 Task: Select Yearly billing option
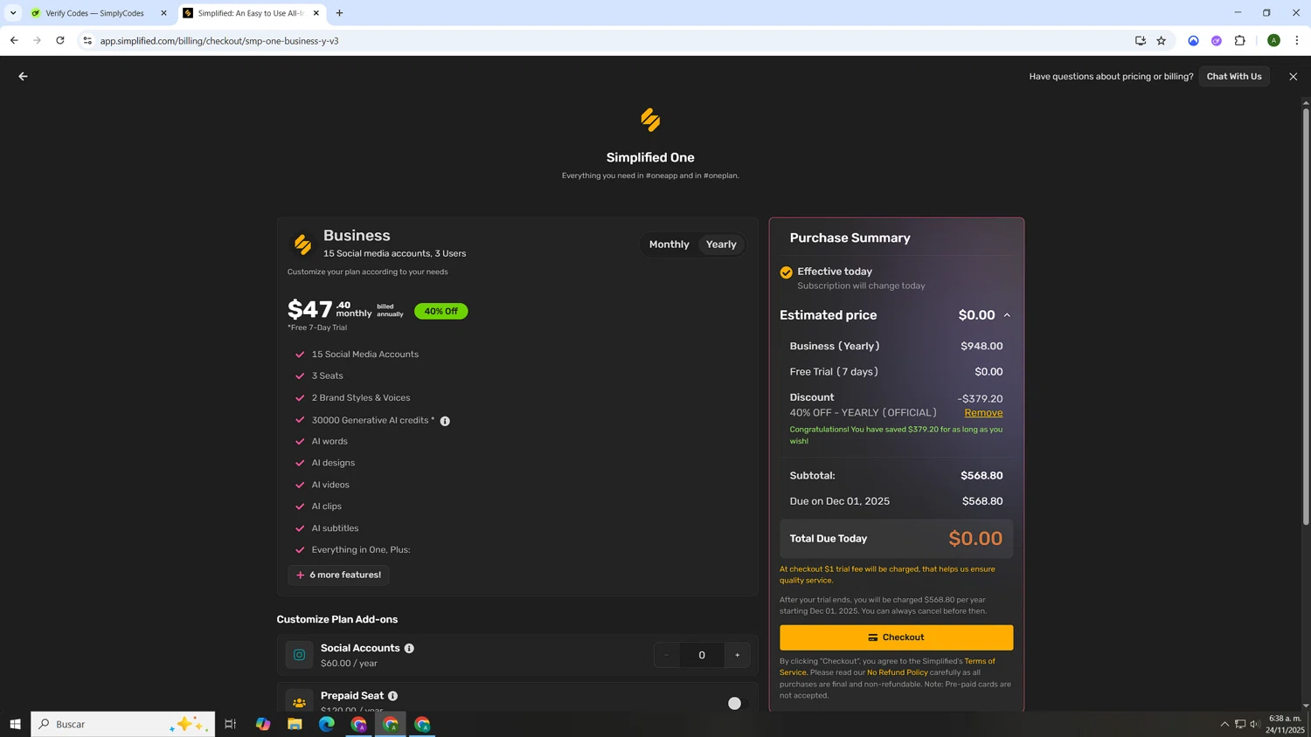(721, 245)
